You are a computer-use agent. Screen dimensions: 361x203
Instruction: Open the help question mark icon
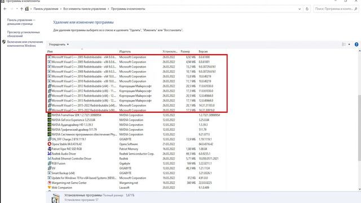tap(356, 45)
